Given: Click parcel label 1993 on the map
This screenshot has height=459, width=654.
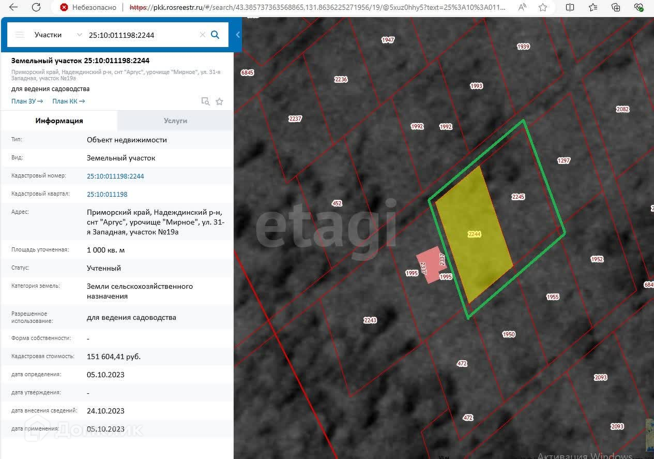Looking at the screenshot, I should click(x=476, y=86).
